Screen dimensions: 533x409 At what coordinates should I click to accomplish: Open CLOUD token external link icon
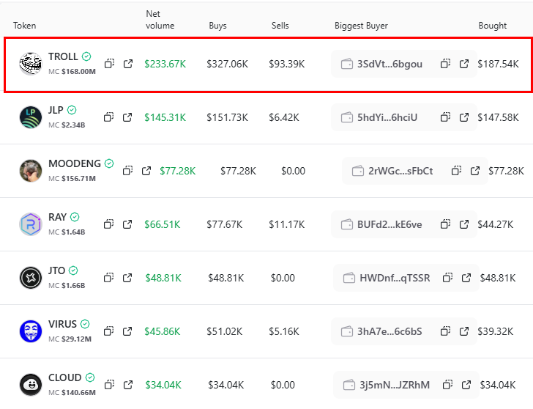click(128, 385)
